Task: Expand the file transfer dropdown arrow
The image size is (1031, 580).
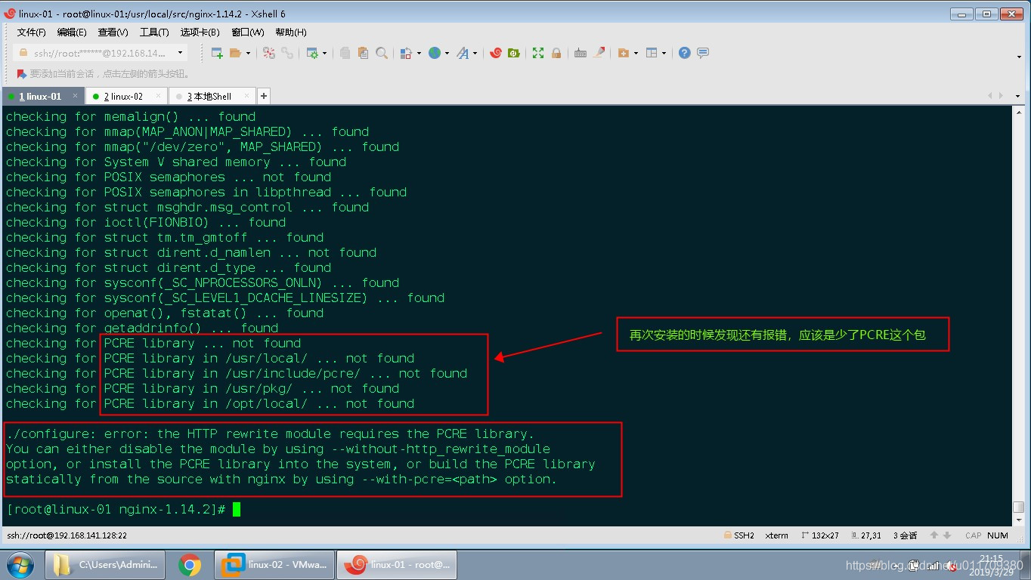Action: (x=418, y=53)
